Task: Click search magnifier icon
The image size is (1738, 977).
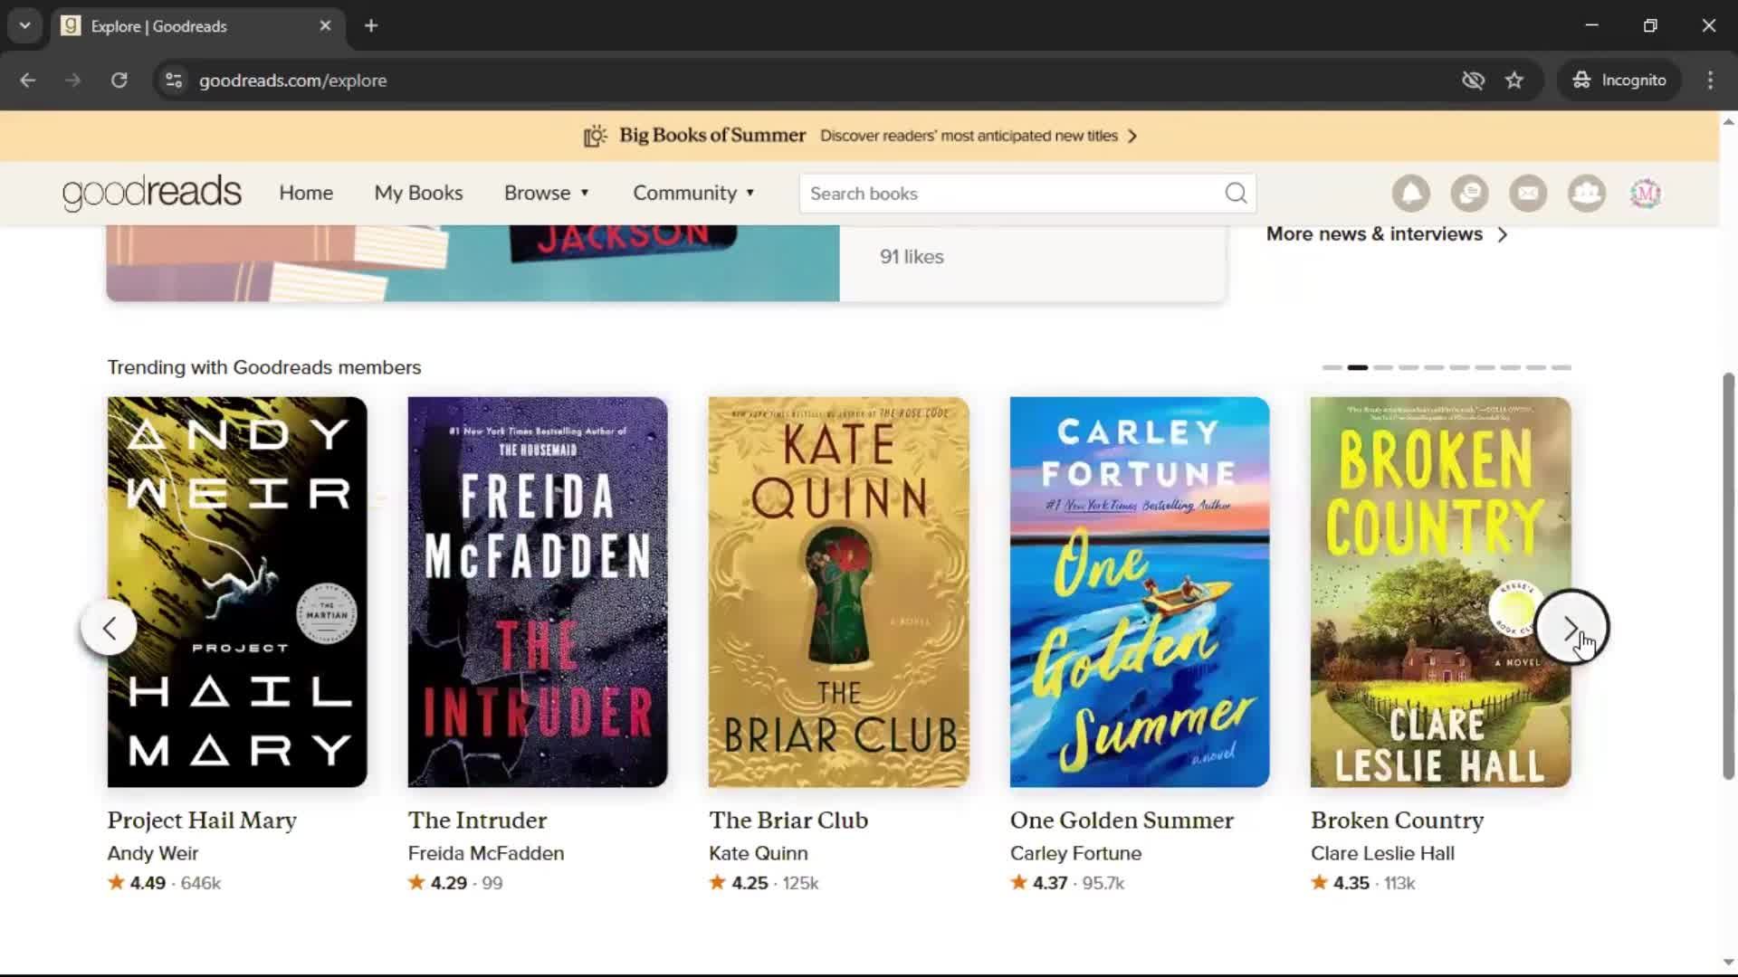Action: tap(1236, 194)
